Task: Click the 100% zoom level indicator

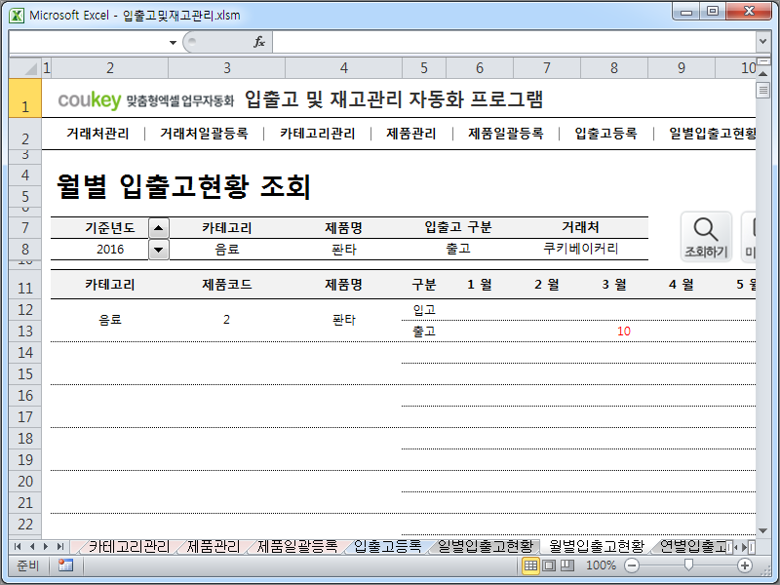Action: (x=601, y=565)
